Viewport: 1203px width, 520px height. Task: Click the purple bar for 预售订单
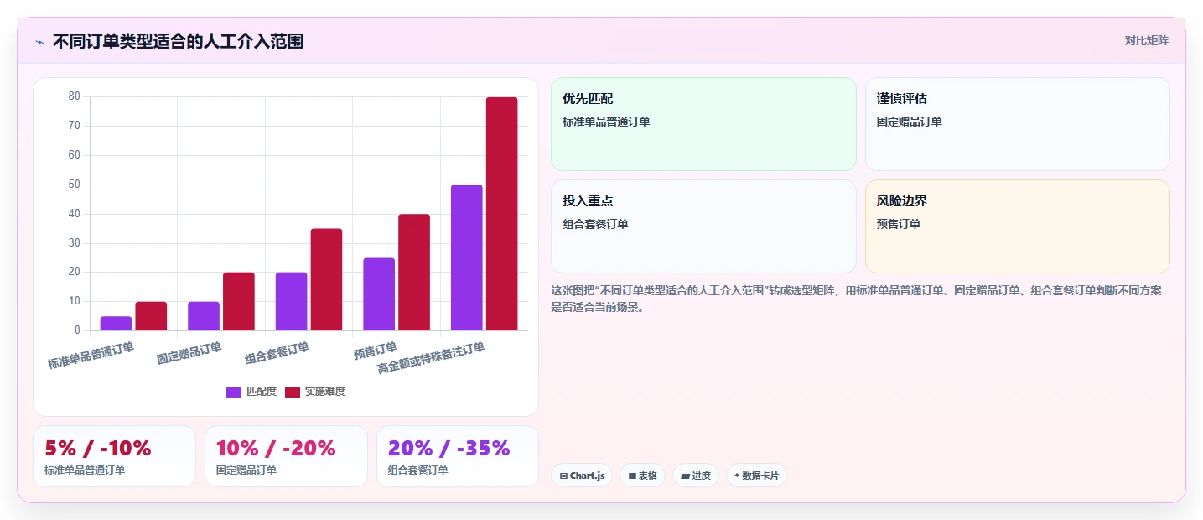(x=379, y=294)
